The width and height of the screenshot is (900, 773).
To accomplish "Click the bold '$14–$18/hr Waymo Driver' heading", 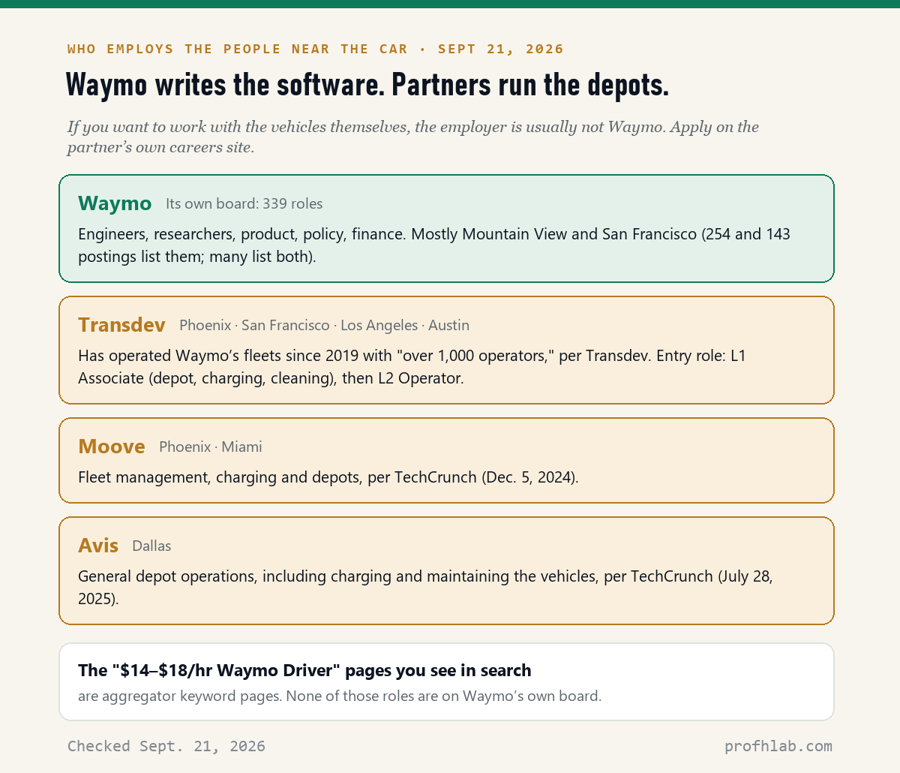I will point(304,670).
